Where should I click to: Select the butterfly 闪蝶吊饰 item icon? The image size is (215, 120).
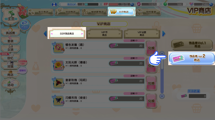point(58,101)
